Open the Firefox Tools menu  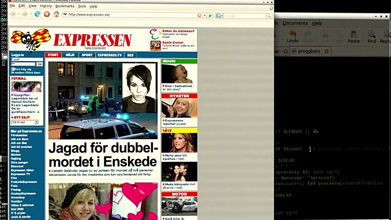tap(82, 6)
